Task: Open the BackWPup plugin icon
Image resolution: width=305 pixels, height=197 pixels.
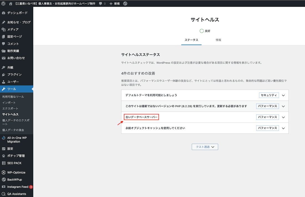Action: click(x=3, y=180)
